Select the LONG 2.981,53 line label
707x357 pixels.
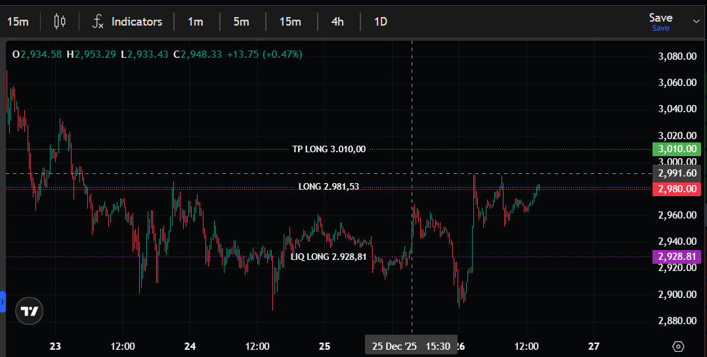pyautogui.click(x=329, y=186)
